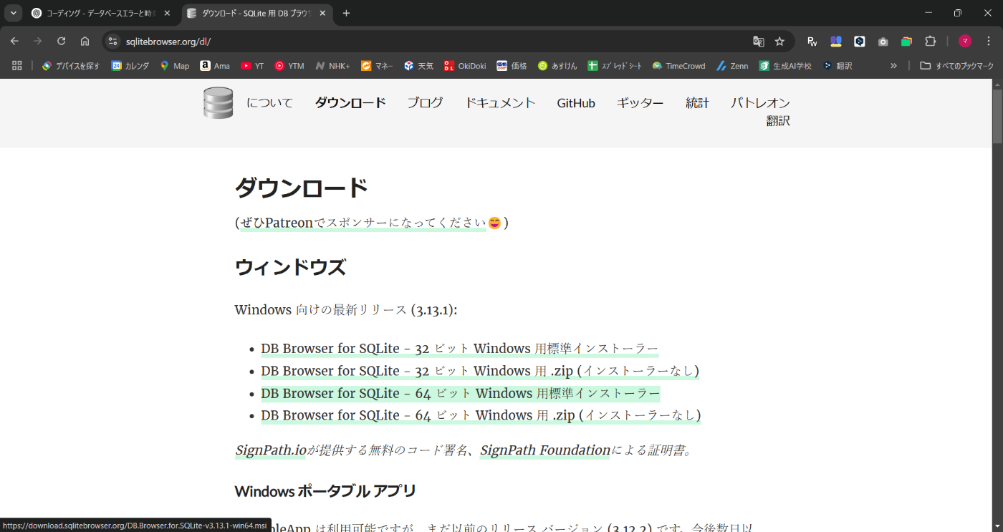Click the Google Translate icon in address bar
The height and width of the screenshot is (532, 1003).
tap(759, 42)
